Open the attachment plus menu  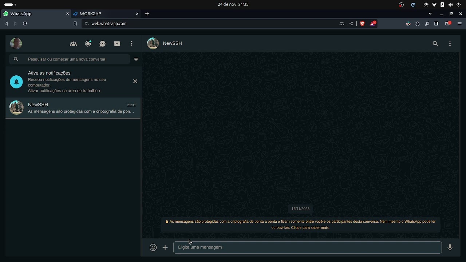pos(165,247)
